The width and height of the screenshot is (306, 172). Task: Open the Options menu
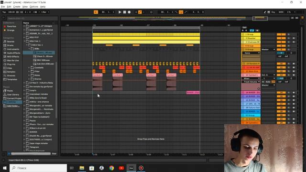click(x=34, y=7)
